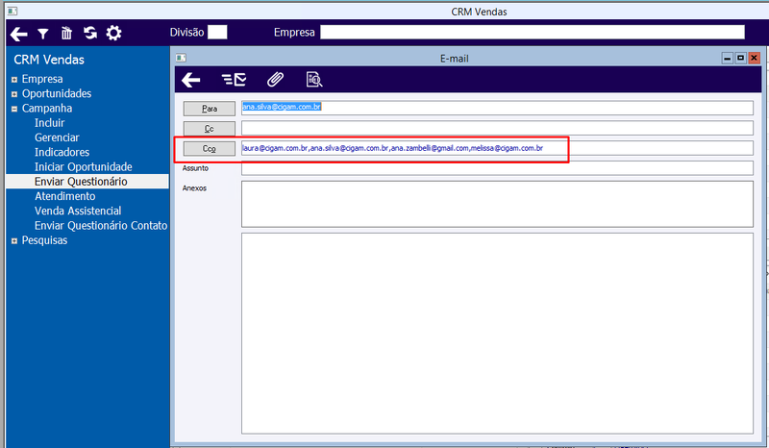Click the Divisão input box
Image resolution: width=769 pixels, height=448 pixels.
[x=217, y=33]
